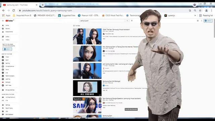The image size is (215, 121).
Task: Click the Chrome zoom magnifier icon
Action: [x=195, y=10]
